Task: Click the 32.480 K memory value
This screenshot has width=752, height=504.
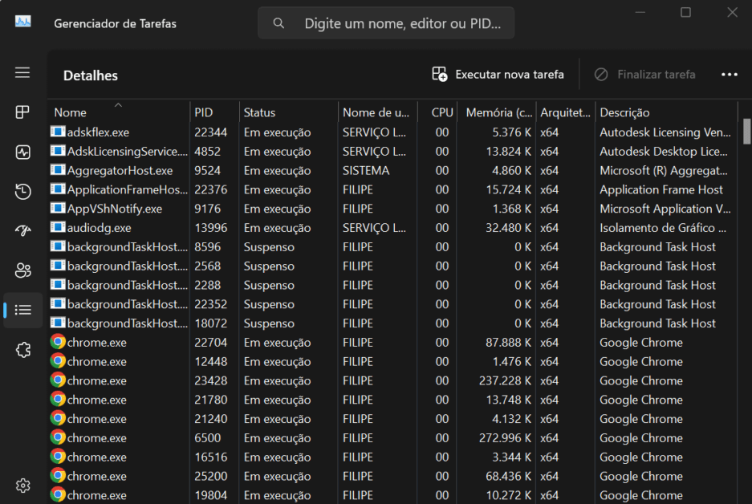Action: tap(508, 228)
